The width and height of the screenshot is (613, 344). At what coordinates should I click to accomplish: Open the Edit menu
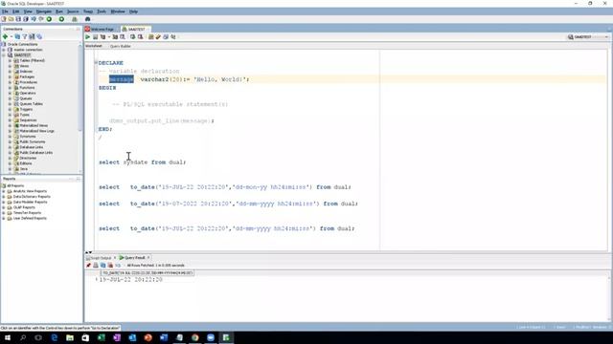(x=16, y=11)
